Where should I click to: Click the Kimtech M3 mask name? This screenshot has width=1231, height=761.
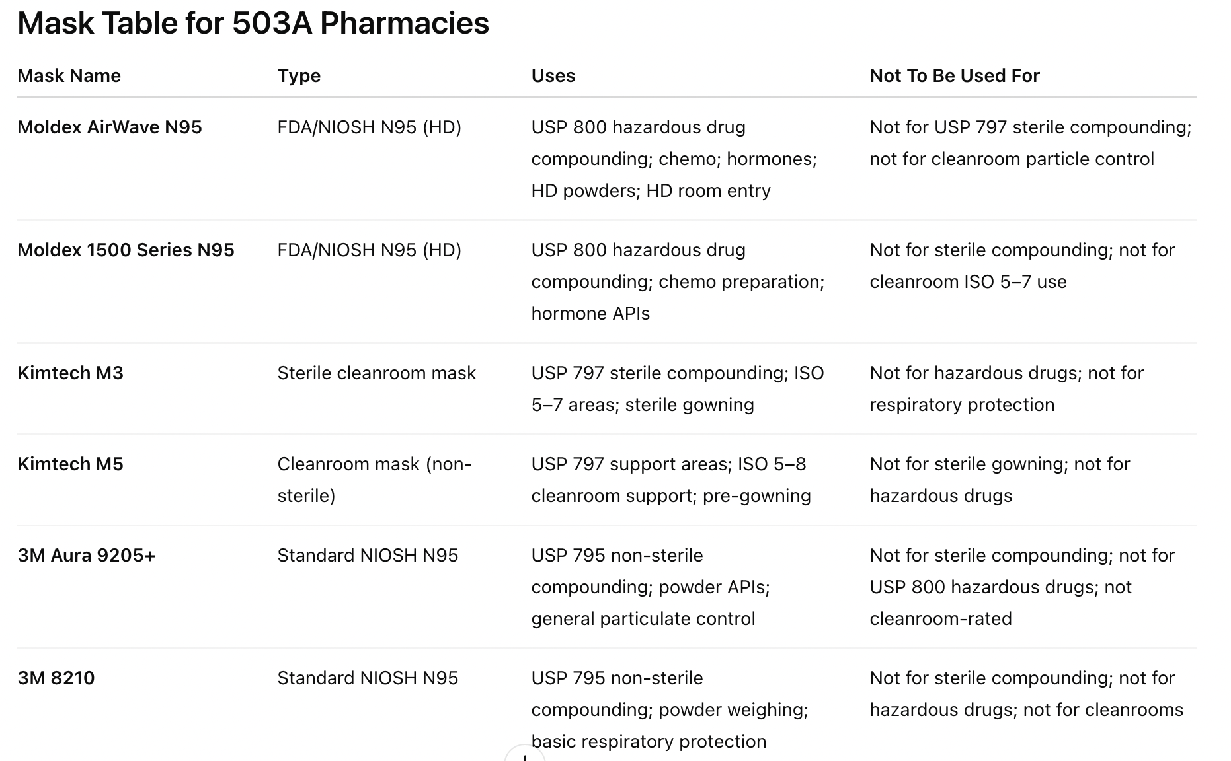tap(70, 373)
